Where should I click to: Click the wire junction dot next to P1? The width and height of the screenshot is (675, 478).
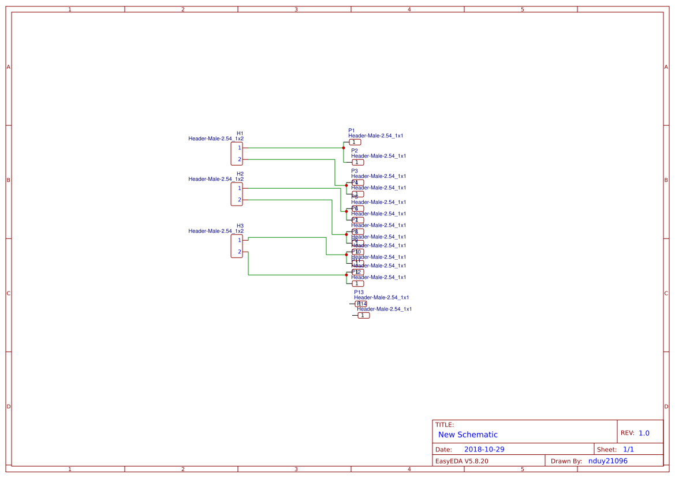[344, 148]
